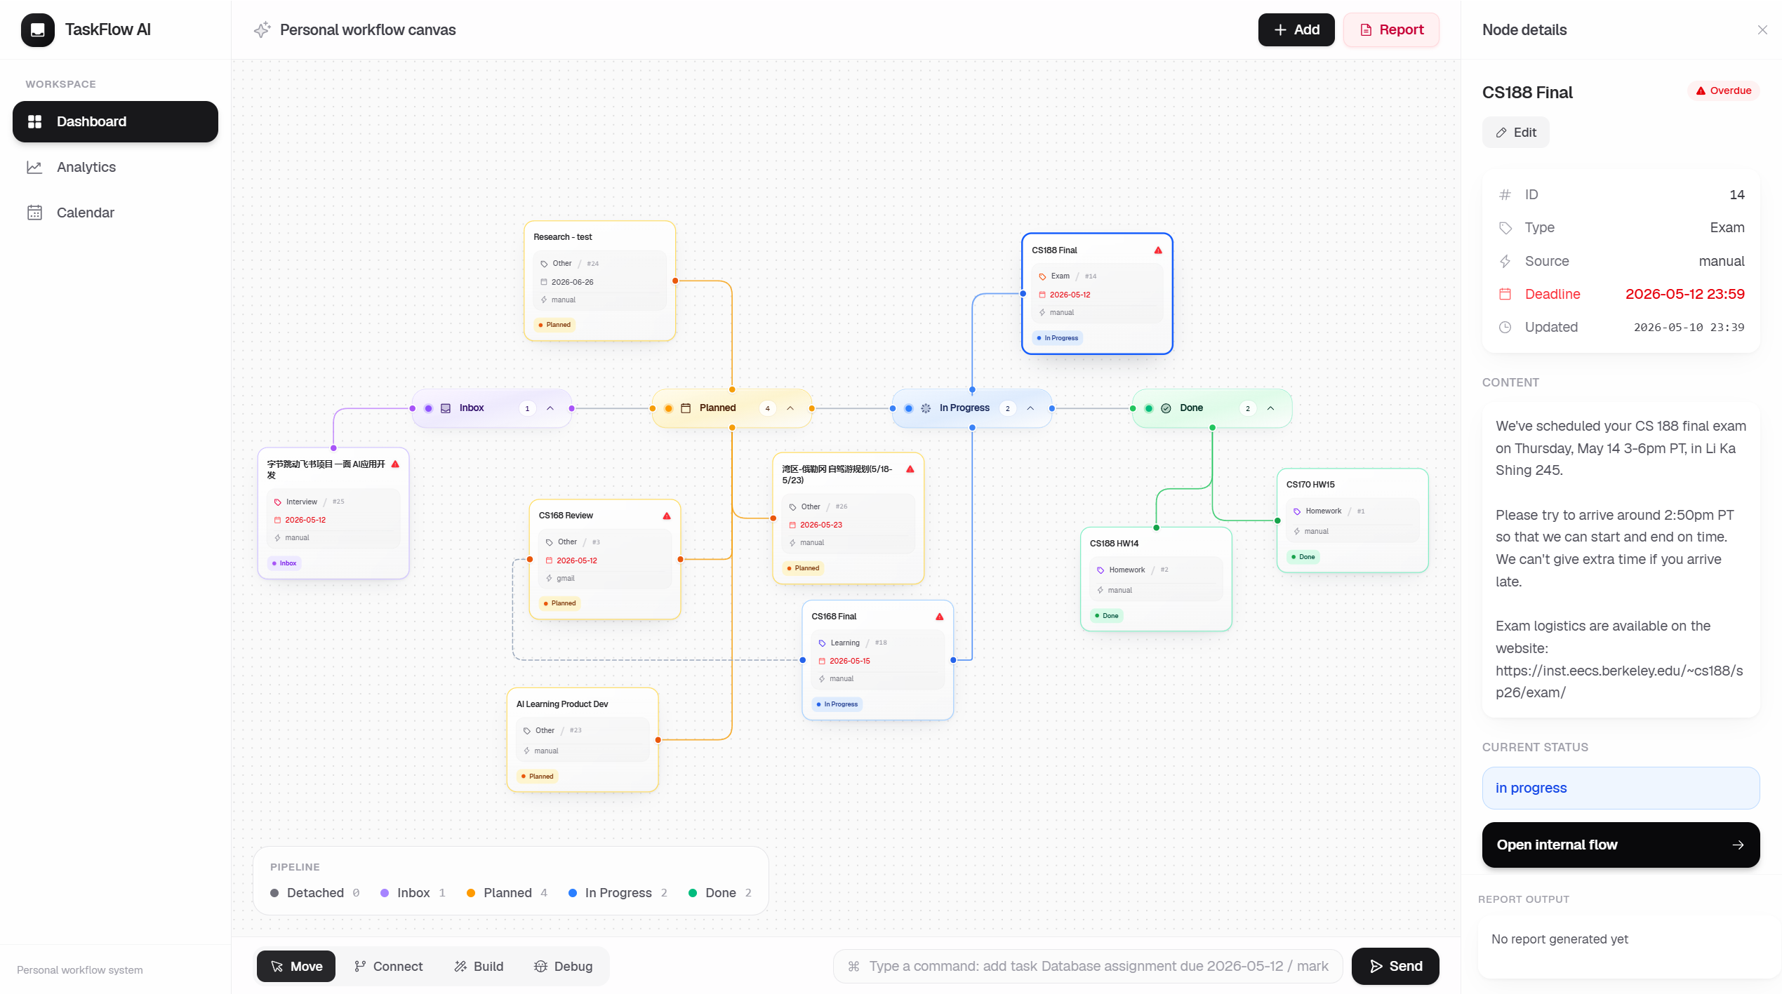1782x994 pixels.
Task: Collapse the Planned stage node
Action: [x=790, y=408]
